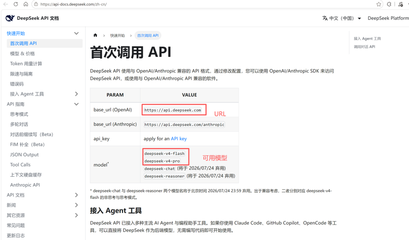Click 快速开始 in breadcrumb
Viewport: 409px width, 240px height.
[x=117, y=35]
